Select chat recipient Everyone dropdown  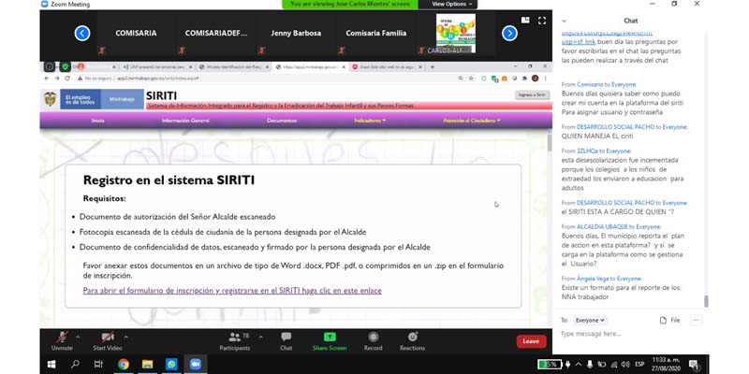[590, 320]
